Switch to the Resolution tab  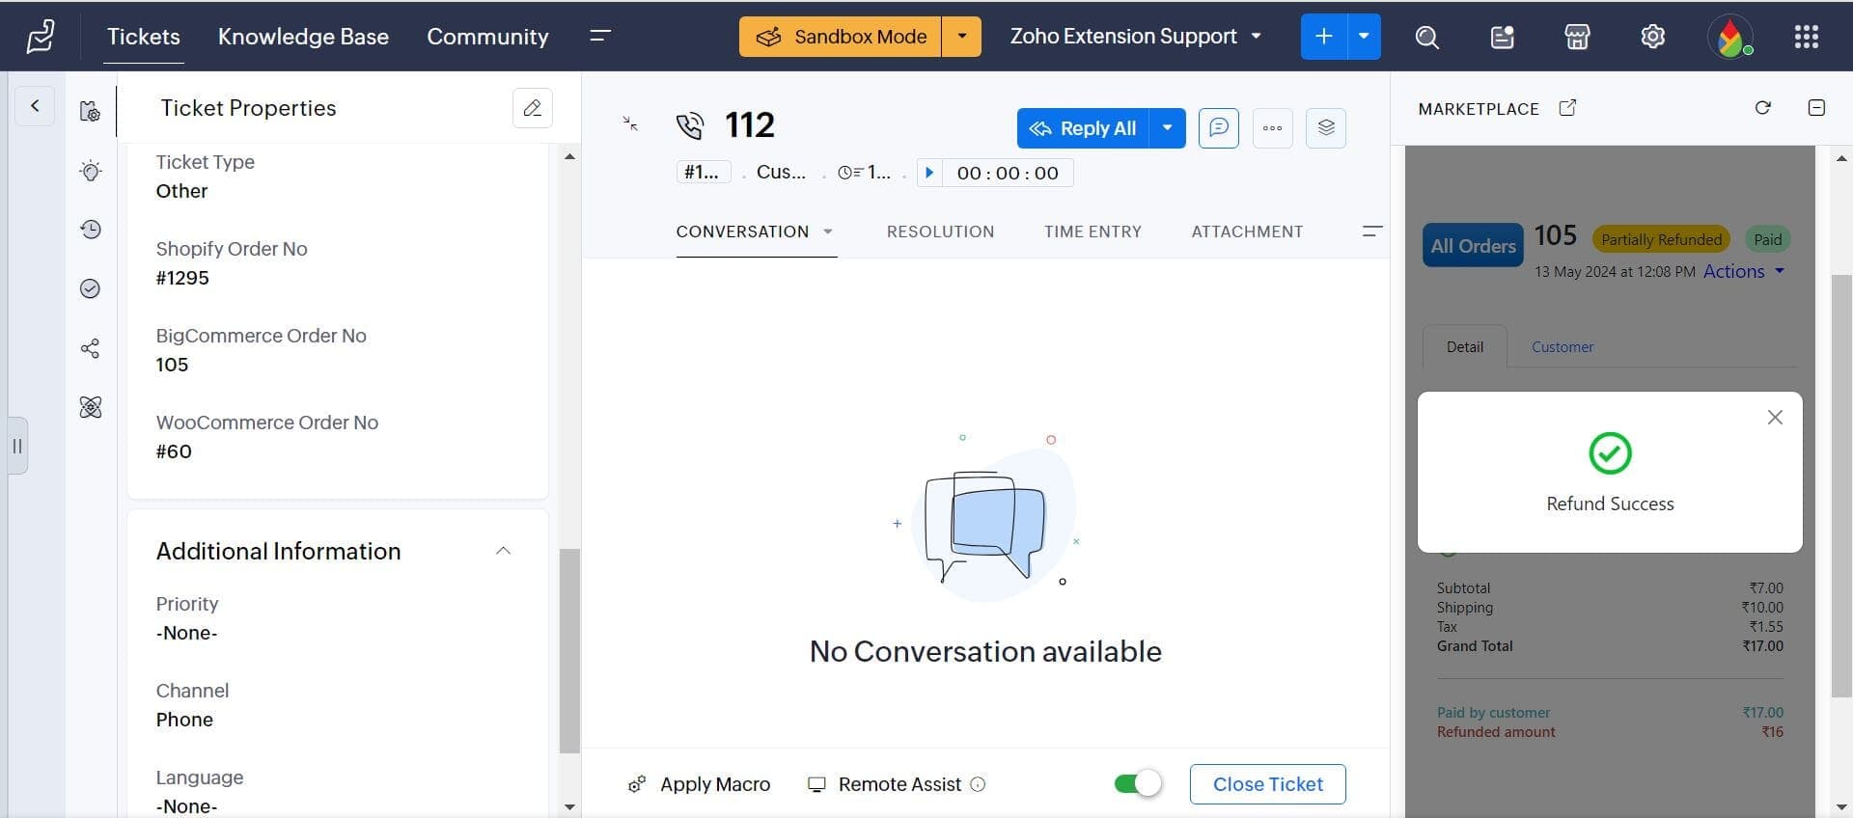pyautogui.click(x=940, y=232)
